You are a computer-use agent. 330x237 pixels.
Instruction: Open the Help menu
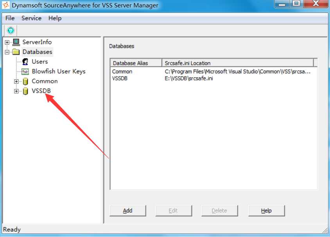pyautogui.click(x=55, y=18)
